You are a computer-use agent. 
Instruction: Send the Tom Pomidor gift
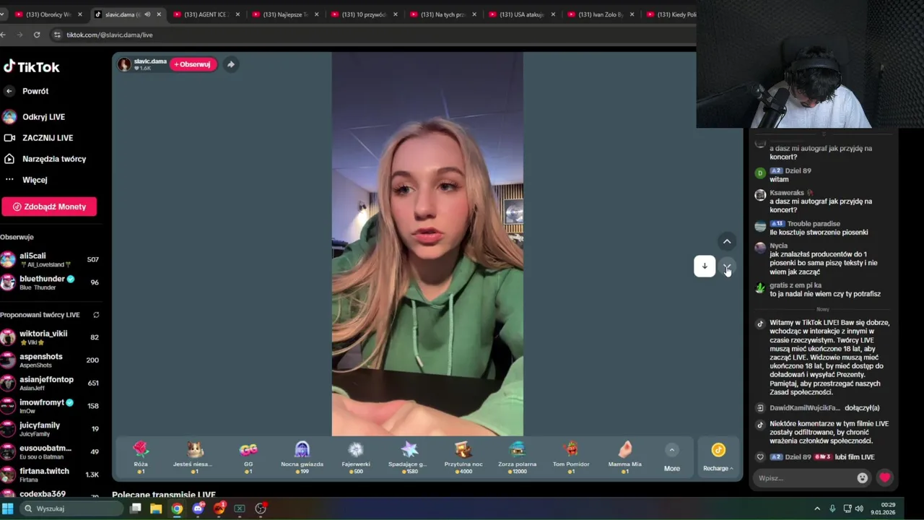[x=571, y=457]
